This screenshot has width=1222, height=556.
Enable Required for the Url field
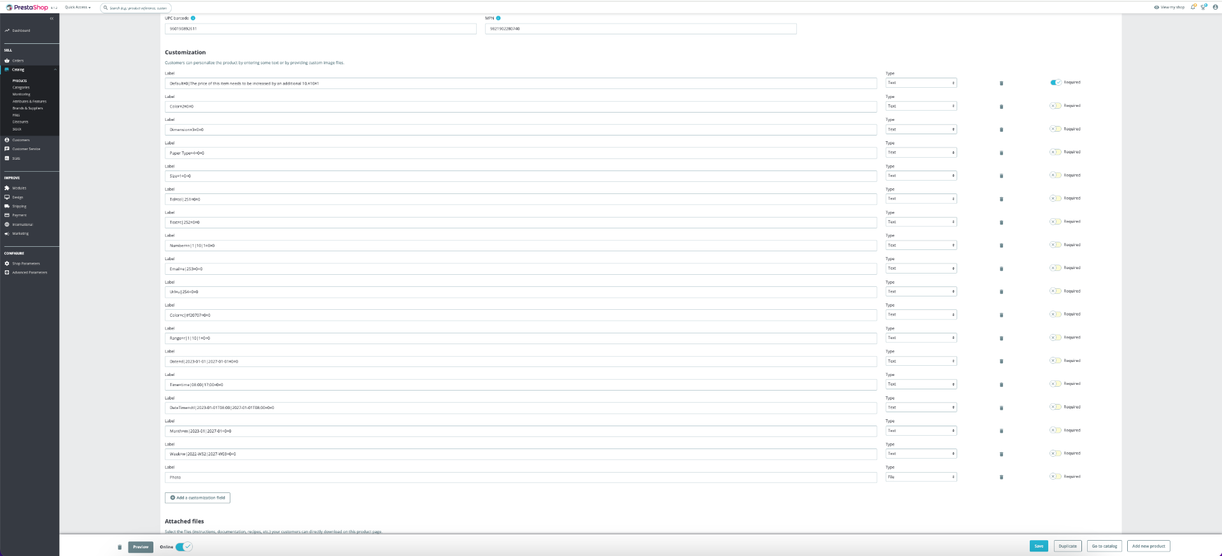point(1055,291)
